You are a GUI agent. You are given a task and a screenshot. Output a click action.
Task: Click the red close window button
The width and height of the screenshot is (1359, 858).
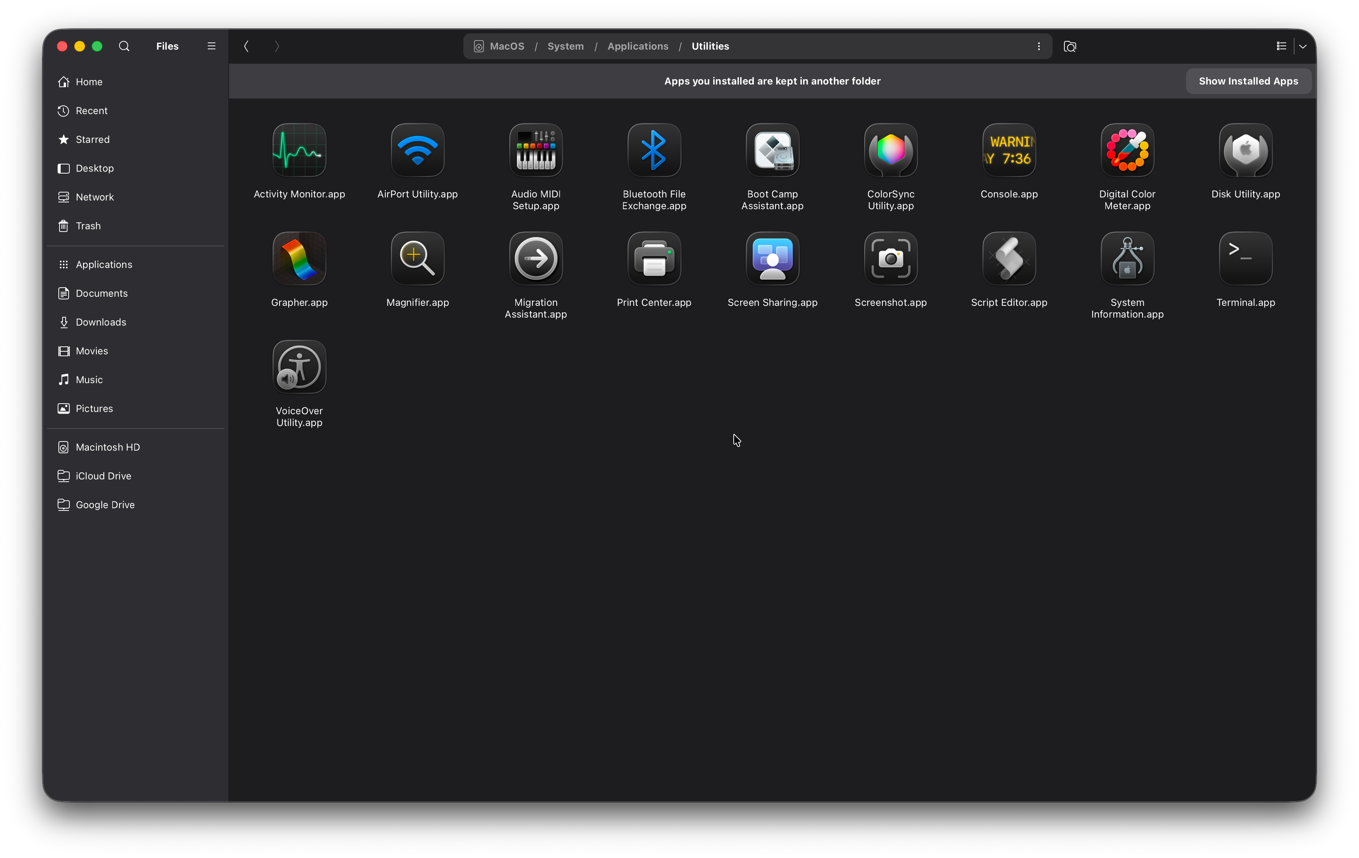62,46
